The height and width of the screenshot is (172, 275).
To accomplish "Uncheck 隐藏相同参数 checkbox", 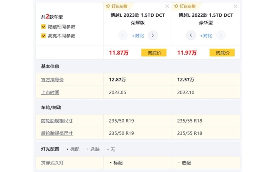I will (x=43, y=26).
